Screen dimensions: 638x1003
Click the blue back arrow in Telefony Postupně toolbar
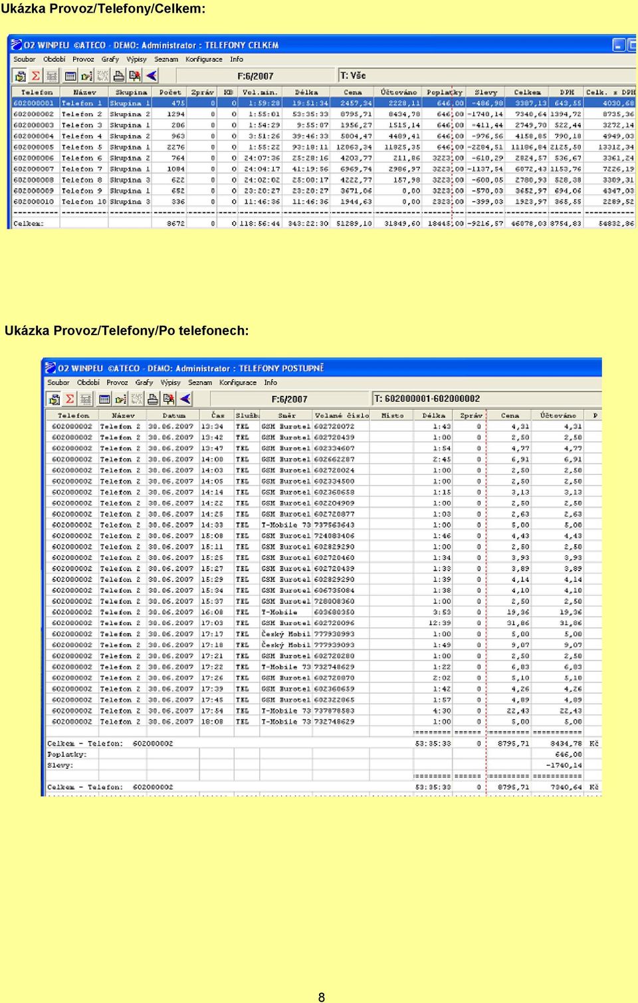185,399
